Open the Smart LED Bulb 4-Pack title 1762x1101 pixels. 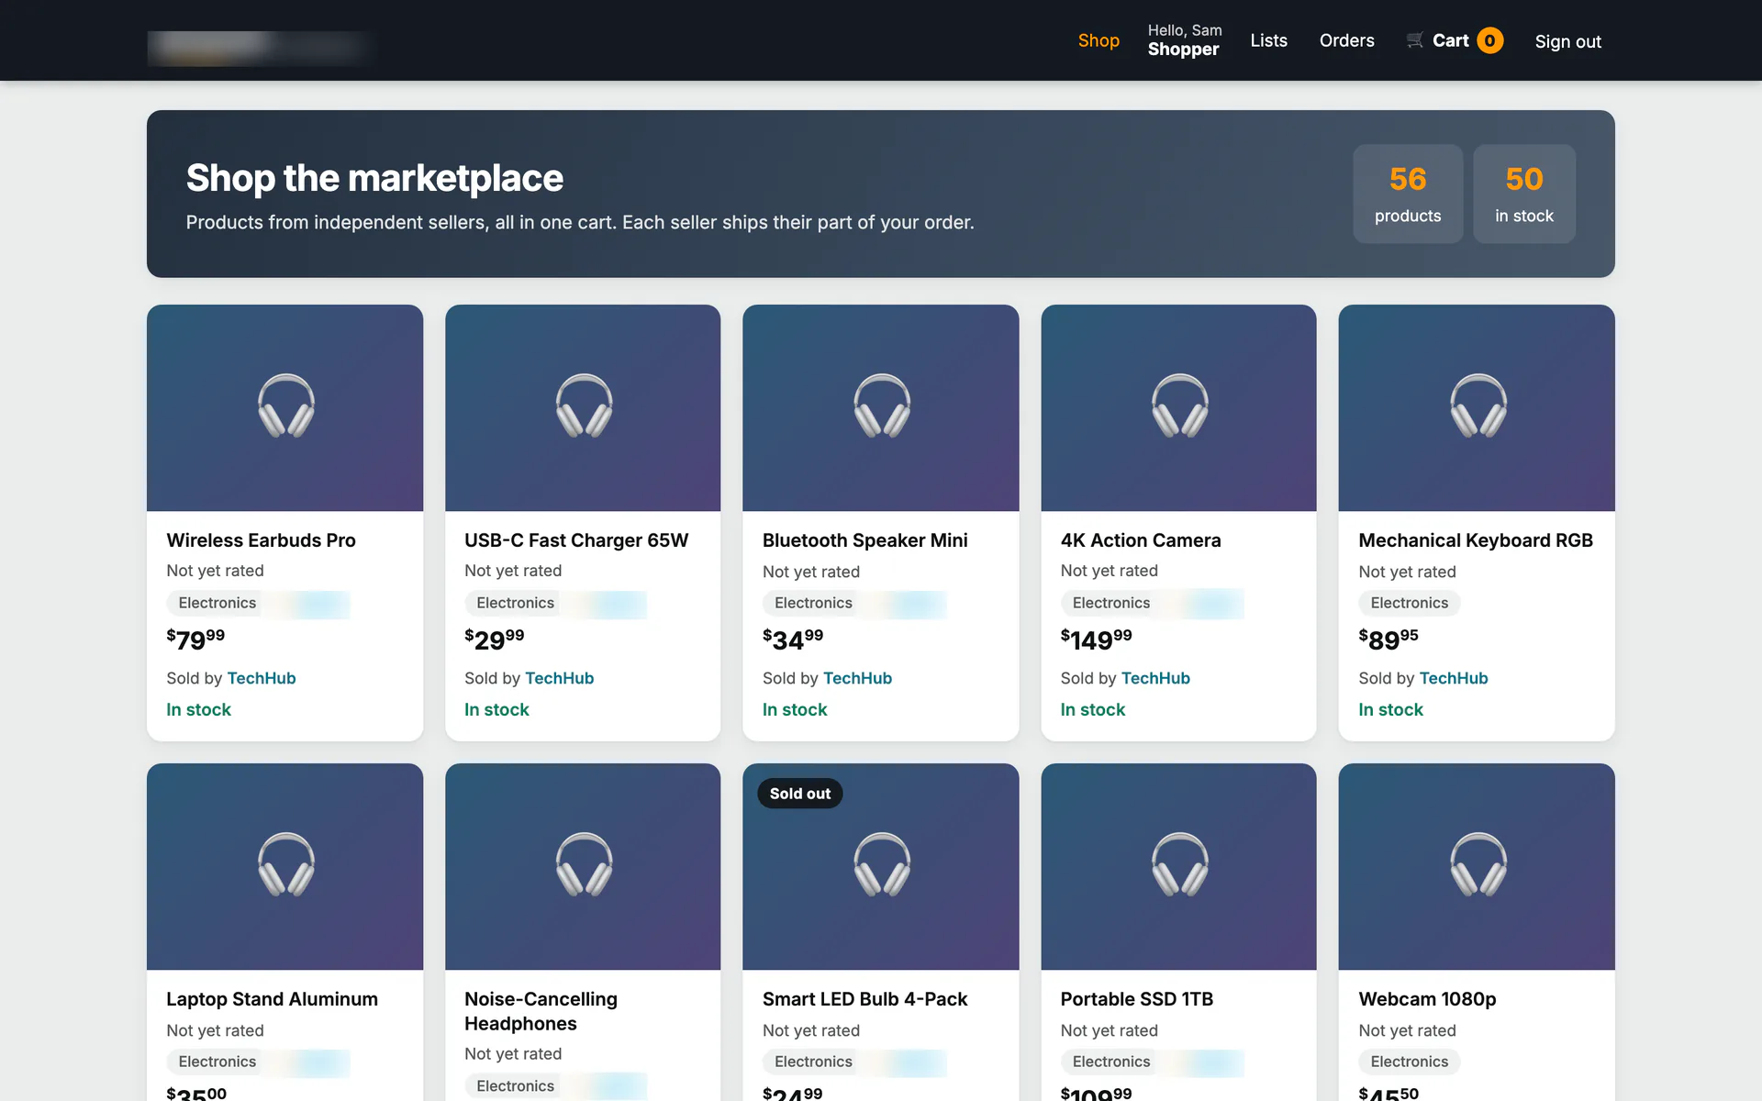[864, 999]
